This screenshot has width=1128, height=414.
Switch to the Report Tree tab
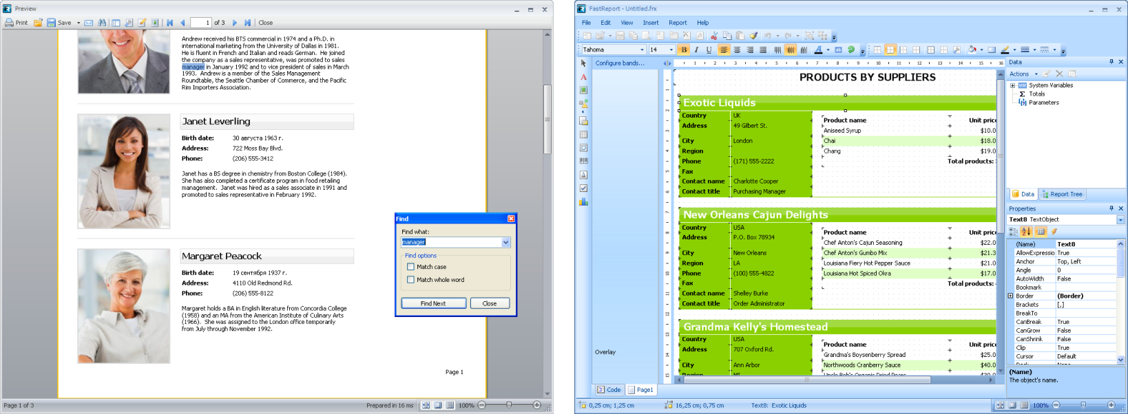tap(1062, 195)
